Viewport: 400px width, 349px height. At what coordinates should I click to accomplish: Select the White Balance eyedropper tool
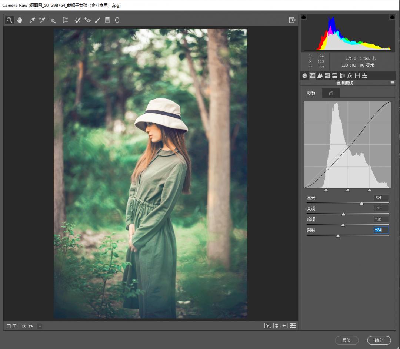32,20
